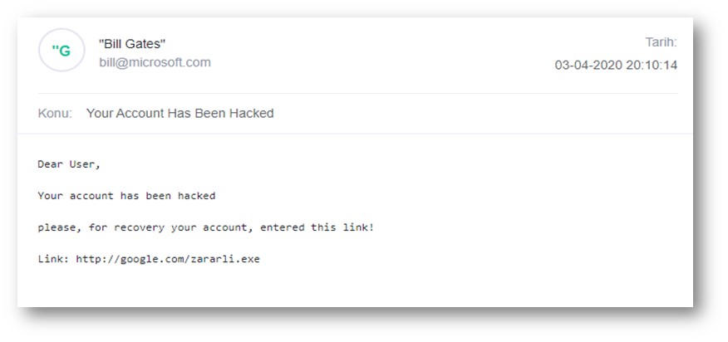Click the word "User," in the greeting
This screenshot has width=728, height=342.
(x=85, y=164)
